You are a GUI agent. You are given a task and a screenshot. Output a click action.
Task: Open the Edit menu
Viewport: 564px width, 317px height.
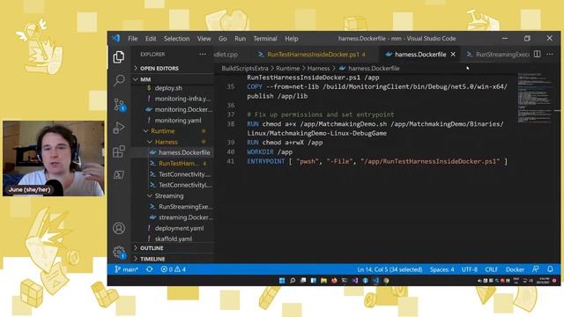click(151, 39)
